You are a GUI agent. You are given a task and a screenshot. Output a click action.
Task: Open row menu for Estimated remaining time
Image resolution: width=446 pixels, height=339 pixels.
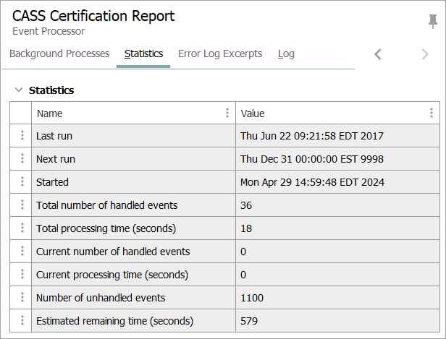click(22, 321)
